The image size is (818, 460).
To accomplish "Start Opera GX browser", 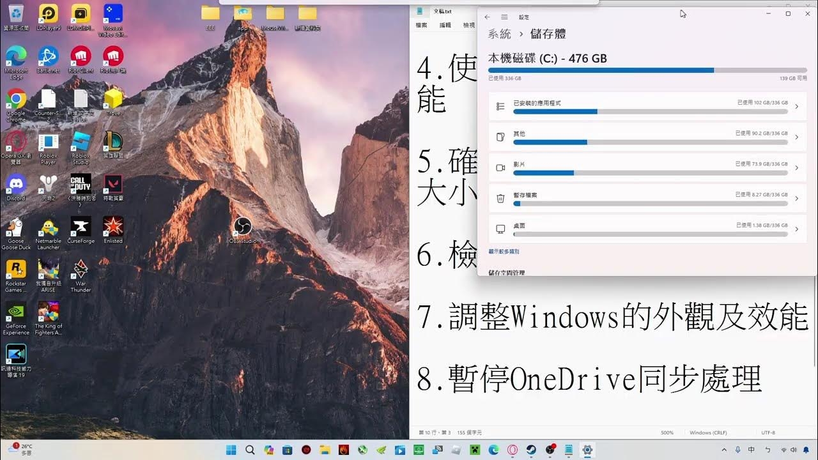I will click(15, 139).
